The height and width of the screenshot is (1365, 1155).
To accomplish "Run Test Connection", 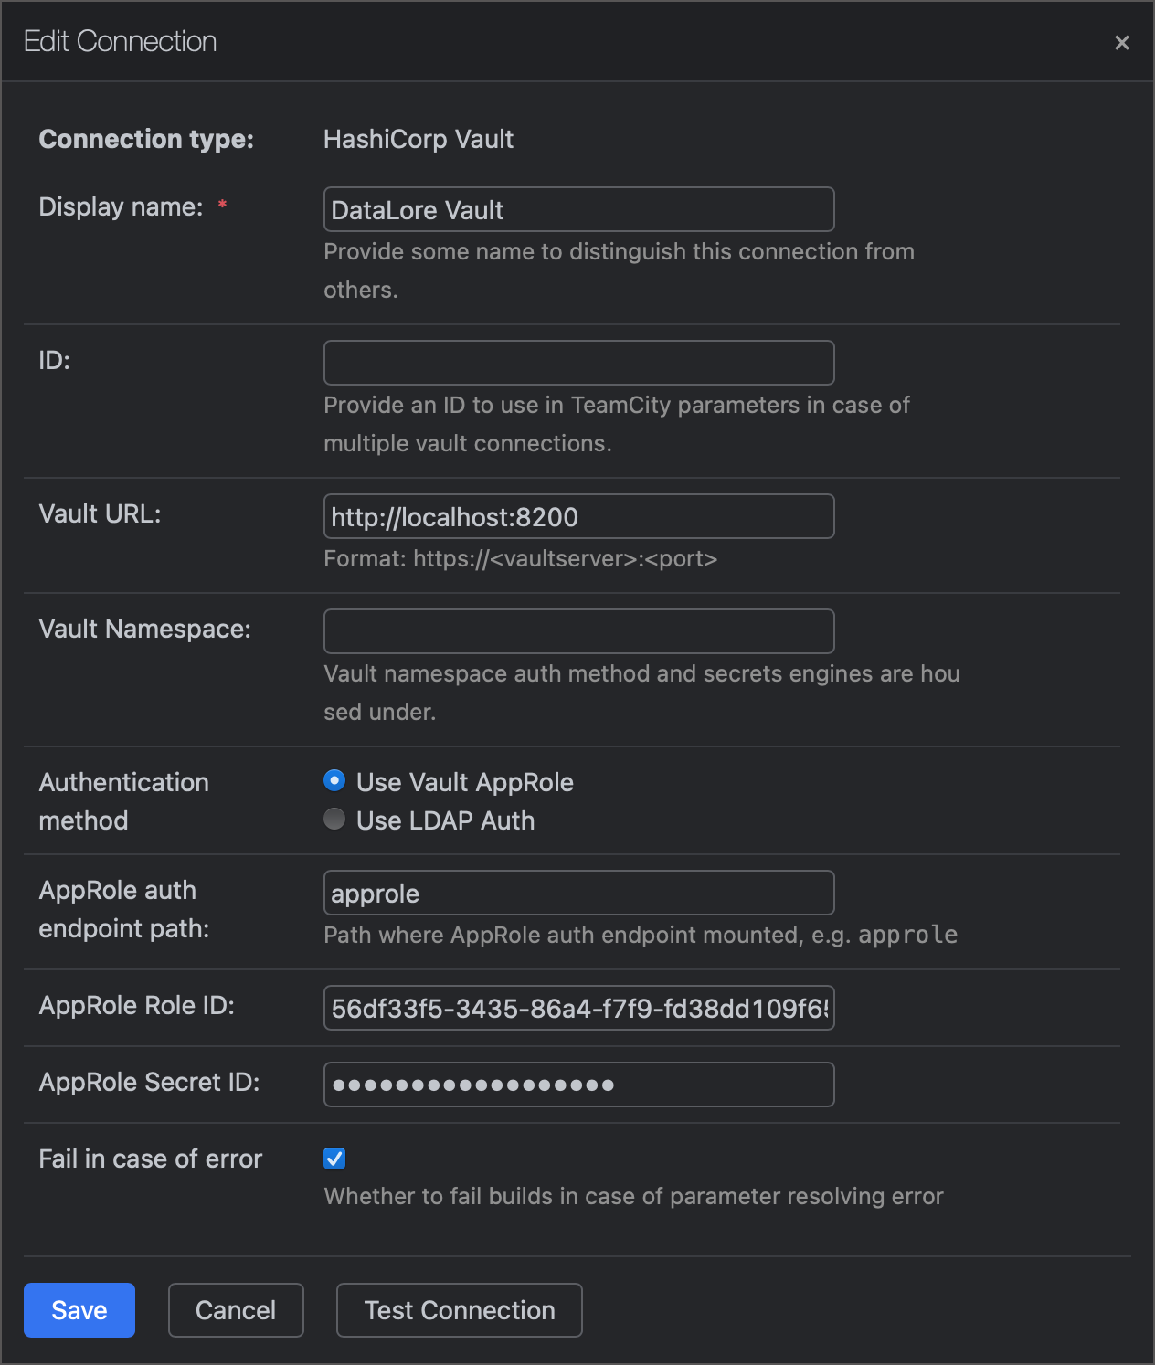I will (459, 1310).
